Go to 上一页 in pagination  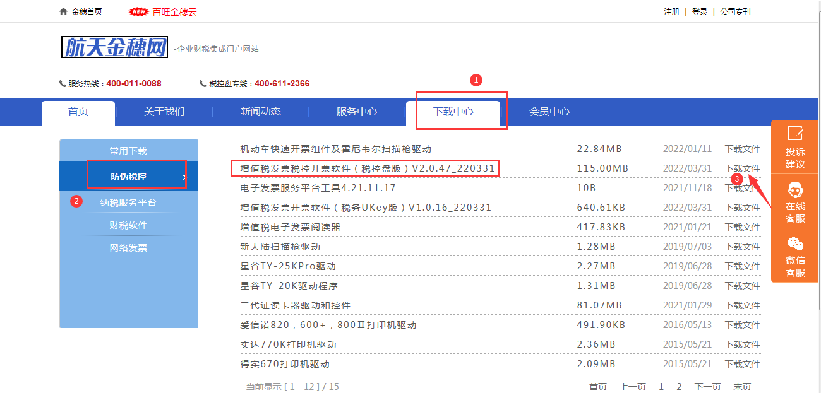(633, 387)
